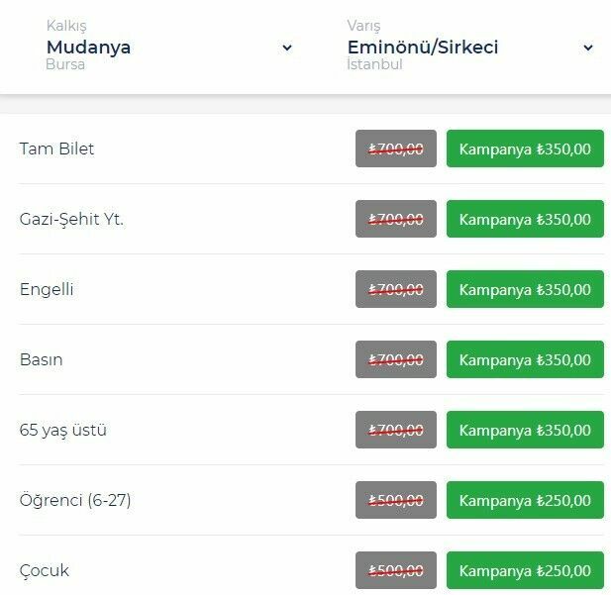Image resolution: width=611 pixels, height=595 pixels.
Task: Click the crossed-out ₺700,00 65 yaş üstü price
Action: coord(396,431)
